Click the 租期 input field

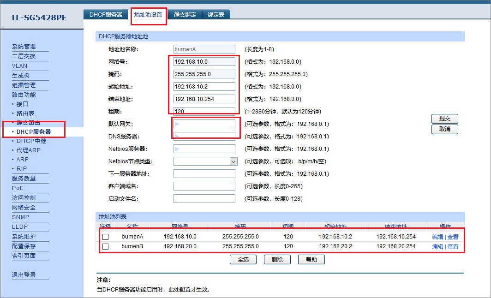click(x=204, y=112)
